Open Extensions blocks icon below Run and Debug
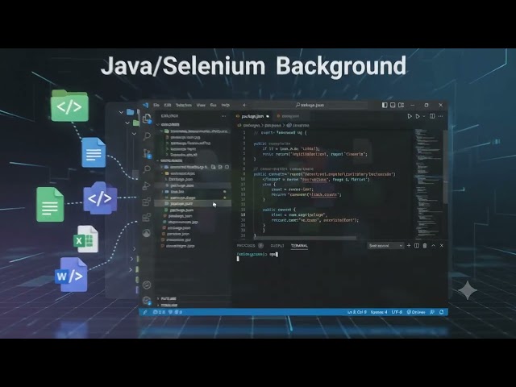 pyautogui.click(x=147, y=202)
